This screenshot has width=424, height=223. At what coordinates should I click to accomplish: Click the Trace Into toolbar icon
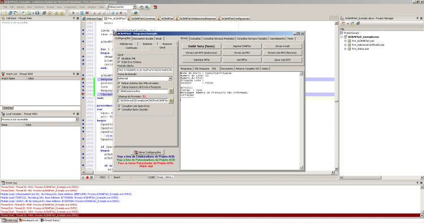[94, 13]
